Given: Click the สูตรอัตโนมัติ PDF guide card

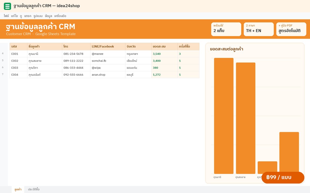Looking at the screenshot, I should pyautogui.click(x=291, y=29).
